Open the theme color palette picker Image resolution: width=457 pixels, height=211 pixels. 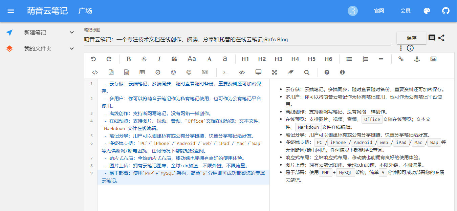click(427, 11)
